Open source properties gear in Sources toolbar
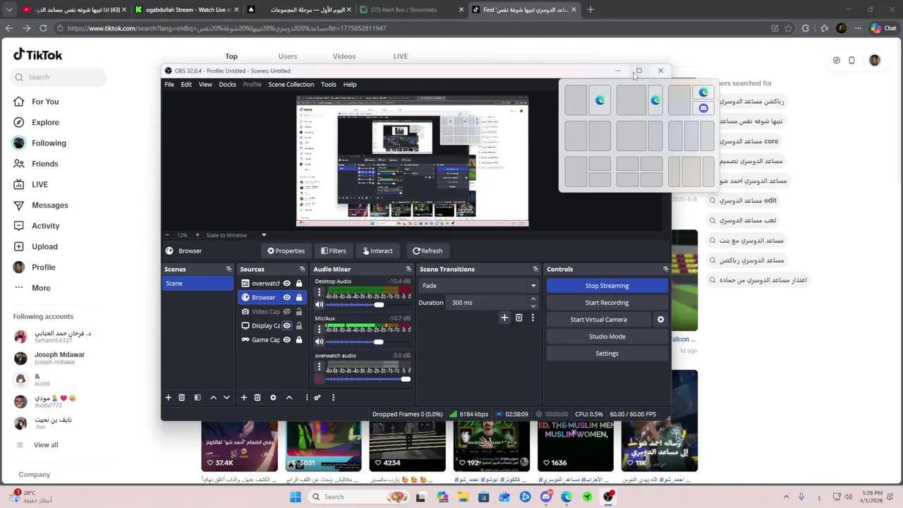This screenshot has height=508, width=903. tap(273, 397)
